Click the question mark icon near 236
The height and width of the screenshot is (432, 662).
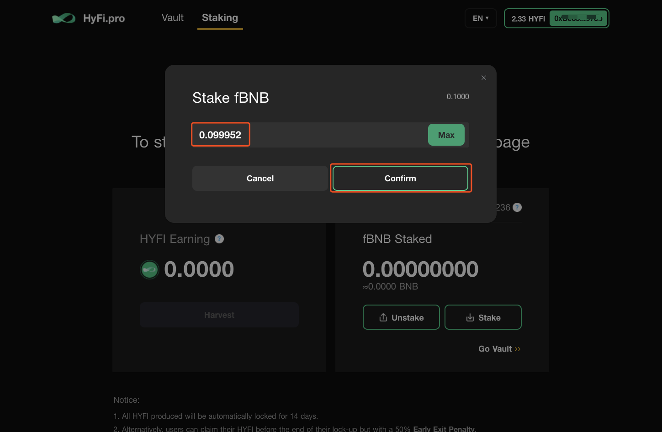point(517,207)
